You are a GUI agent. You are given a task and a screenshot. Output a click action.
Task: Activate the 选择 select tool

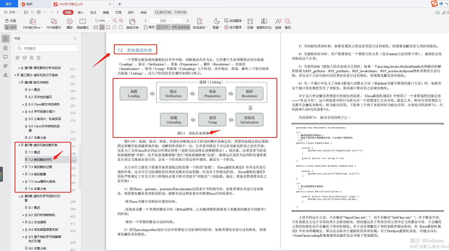[11, 27]
